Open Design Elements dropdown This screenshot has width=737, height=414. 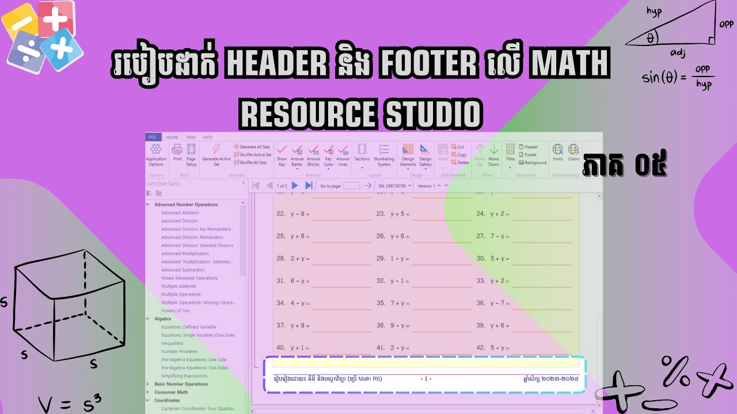[x=408, y=155]
